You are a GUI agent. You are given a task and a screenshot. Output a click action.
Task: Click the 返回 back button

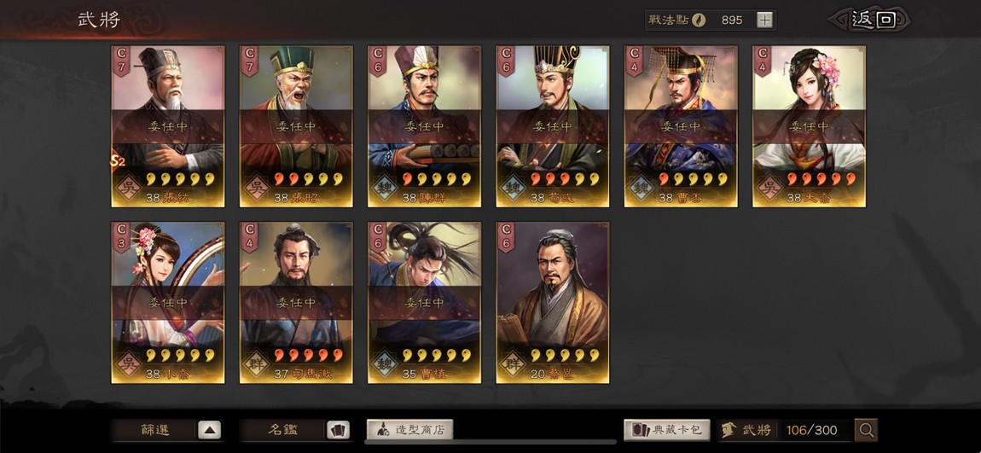coord(870,20)
